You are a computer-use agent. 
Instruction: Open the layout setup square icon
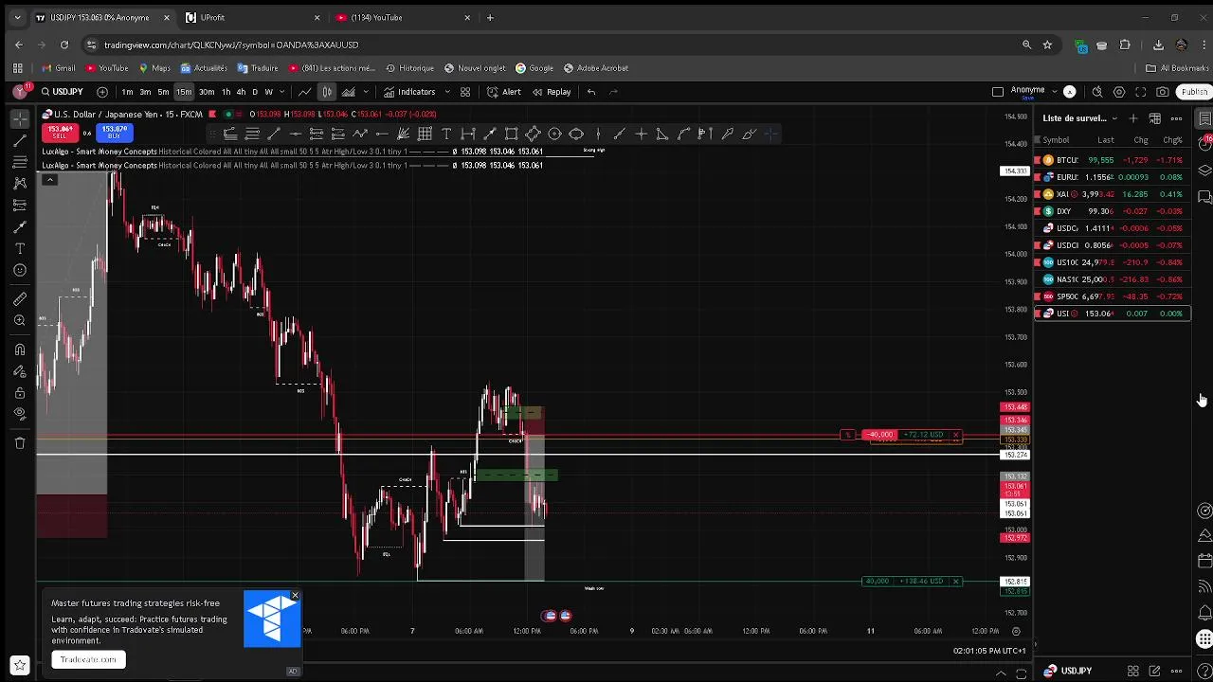pos(998,92)
